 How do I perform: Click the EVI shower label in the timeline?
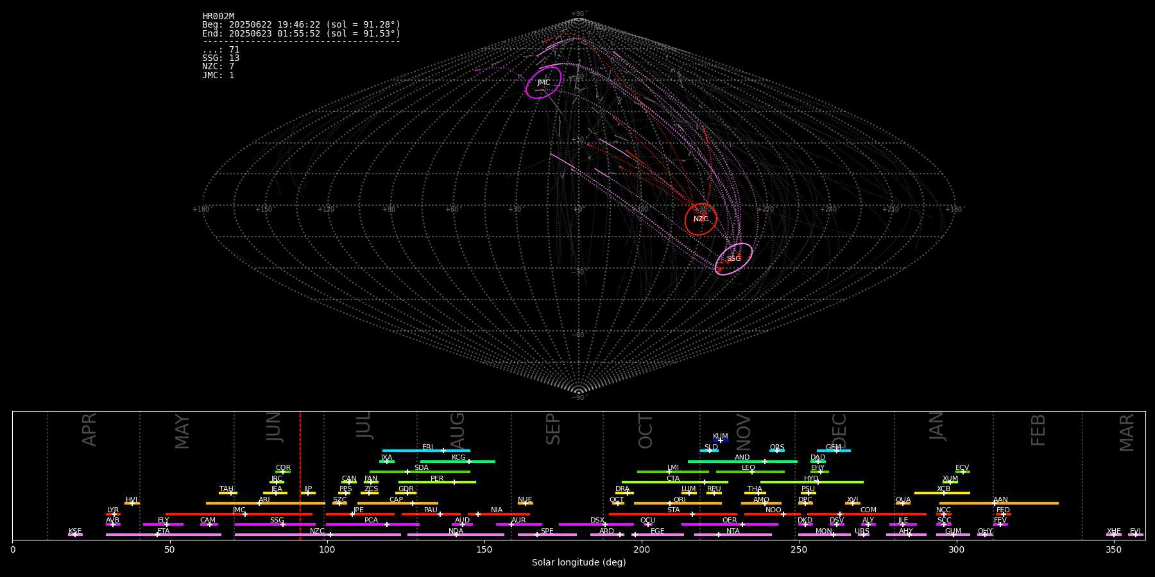tap(1135, 531)
